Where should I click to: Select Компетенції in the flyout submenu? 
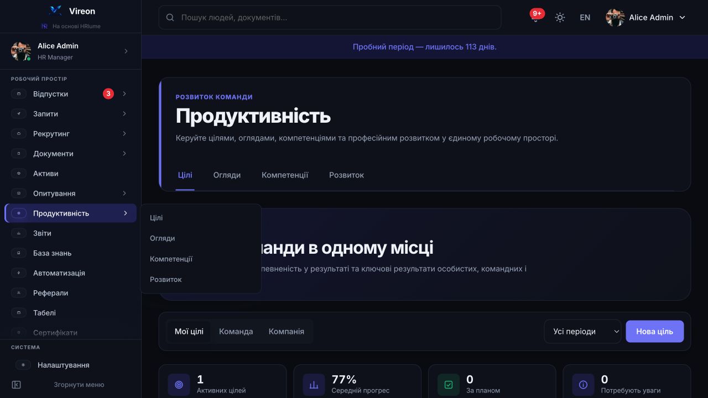(x=200, y=259)
